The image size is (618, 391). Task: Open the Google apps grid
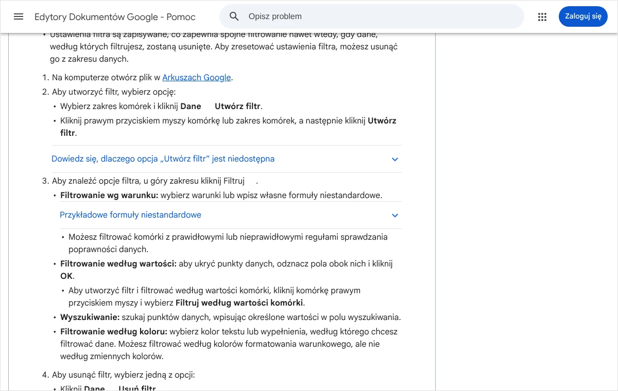tap(542, 16)
